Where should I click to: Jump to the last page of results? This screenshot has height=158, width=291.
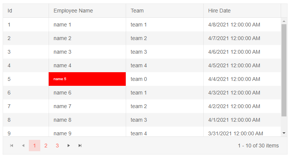80,146
